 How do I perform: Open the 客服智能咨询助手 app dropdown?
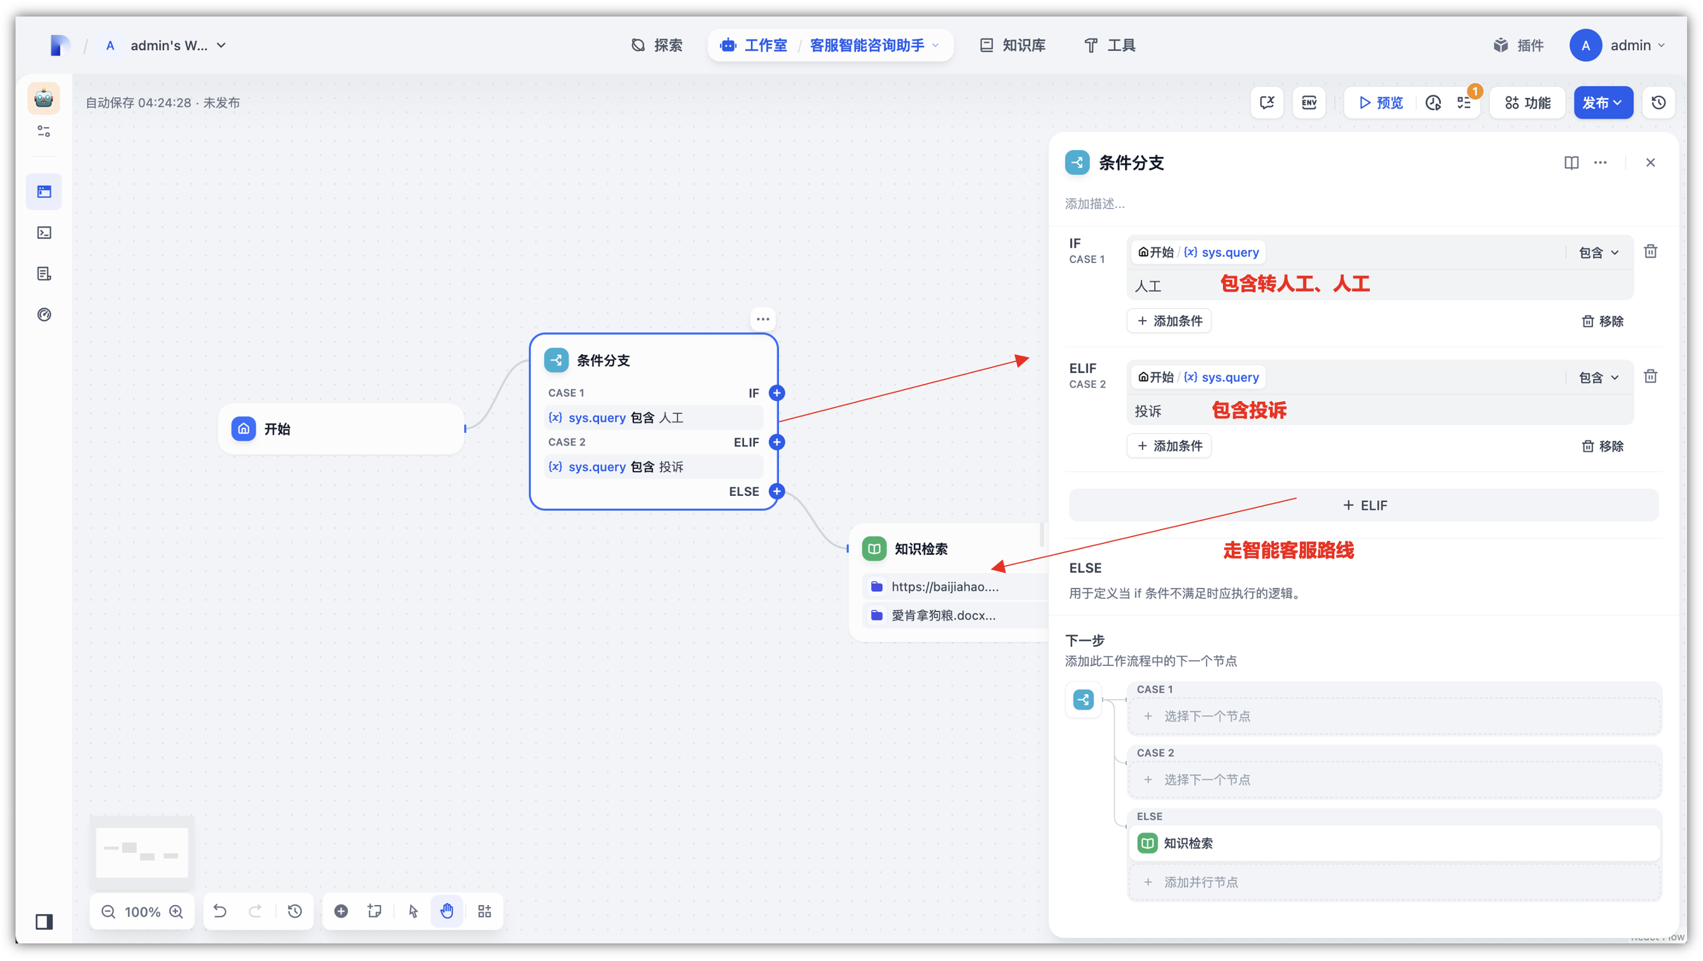874,46
